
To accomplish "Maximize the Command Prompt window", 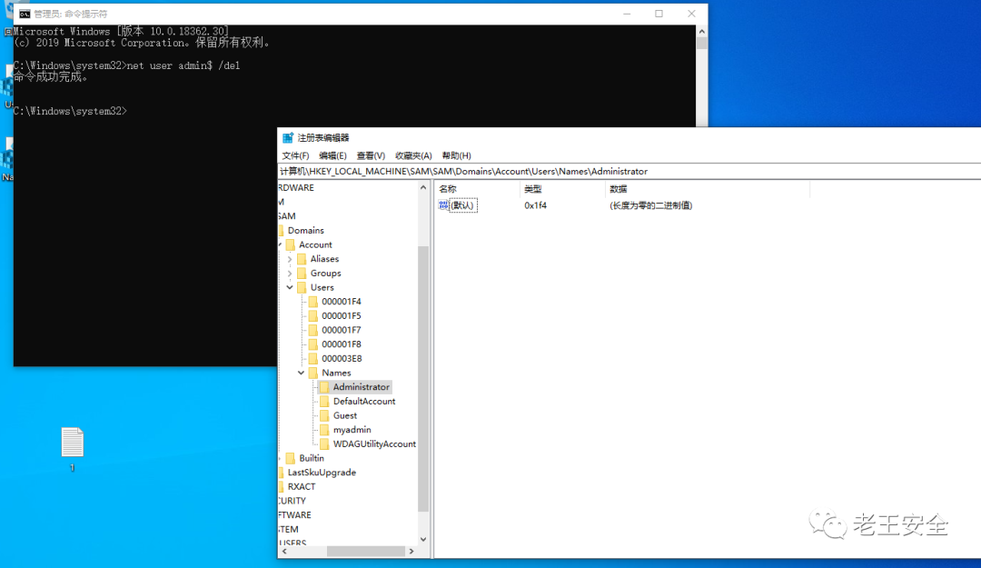I will [659, 14].
